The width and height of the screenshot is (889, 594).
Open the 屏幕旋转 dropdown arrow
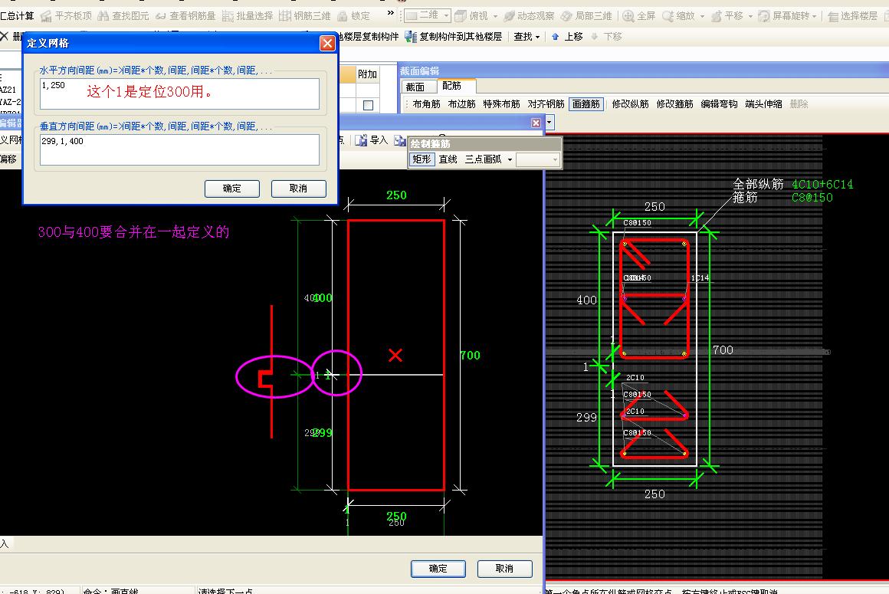[x=815, y=16]
